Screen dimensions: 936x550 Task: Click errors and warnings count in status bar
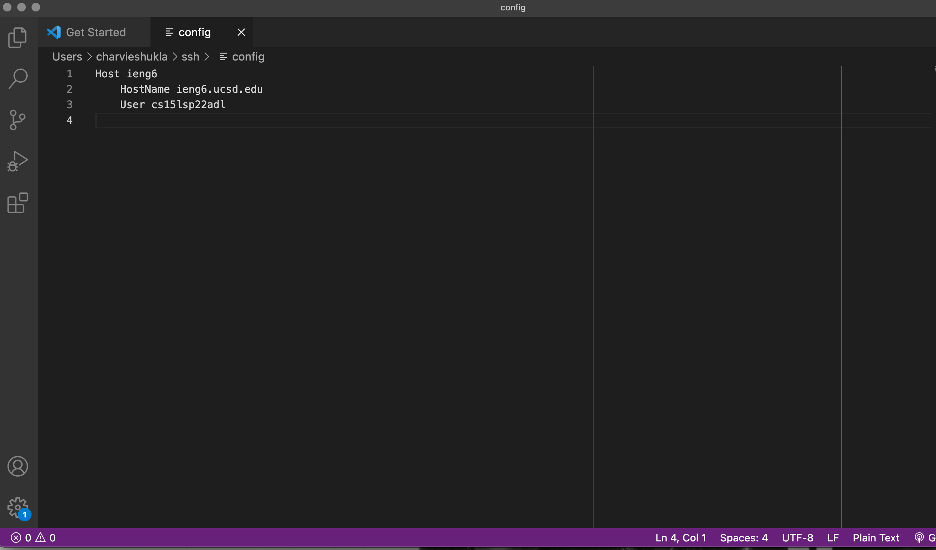tap(33, 537)
